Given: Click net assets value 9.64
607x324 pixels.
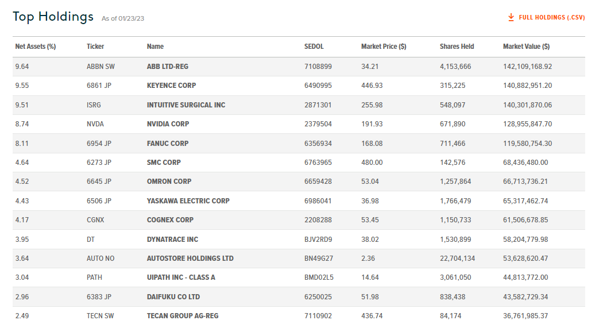Looking at the screenshot, I should click(22, 67).
